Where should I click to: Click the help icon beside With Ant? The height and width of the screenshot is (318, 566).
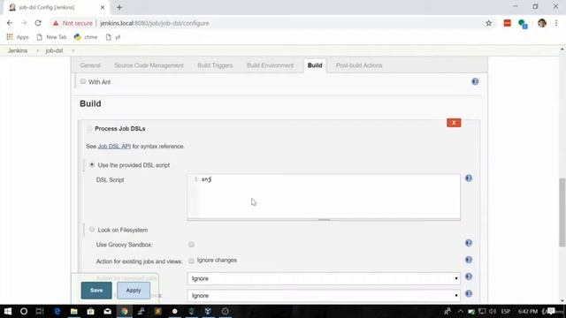click(475, 82)
